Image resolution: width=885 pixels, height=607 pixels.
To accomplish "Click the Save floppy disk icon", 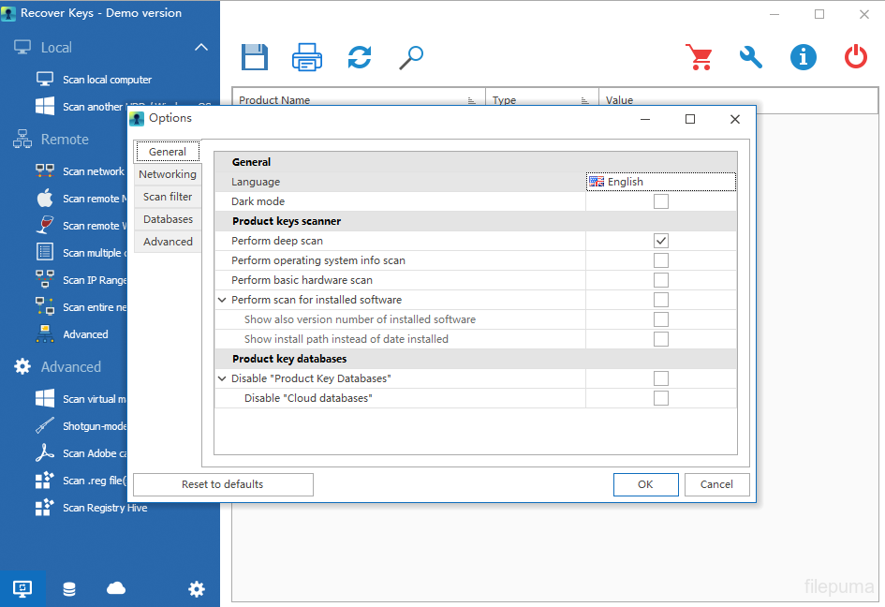I will tap(254, 57).
